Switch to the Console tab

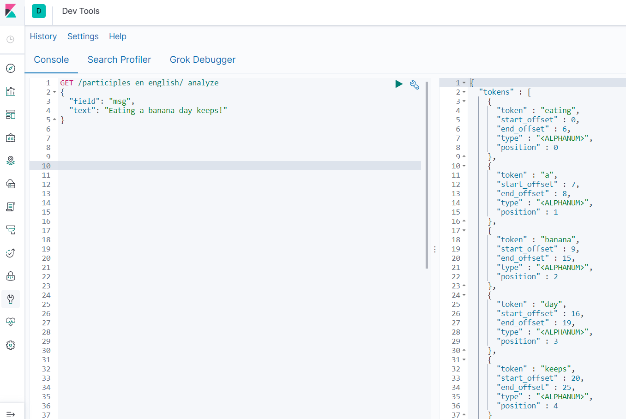click(x=51, y=60)
